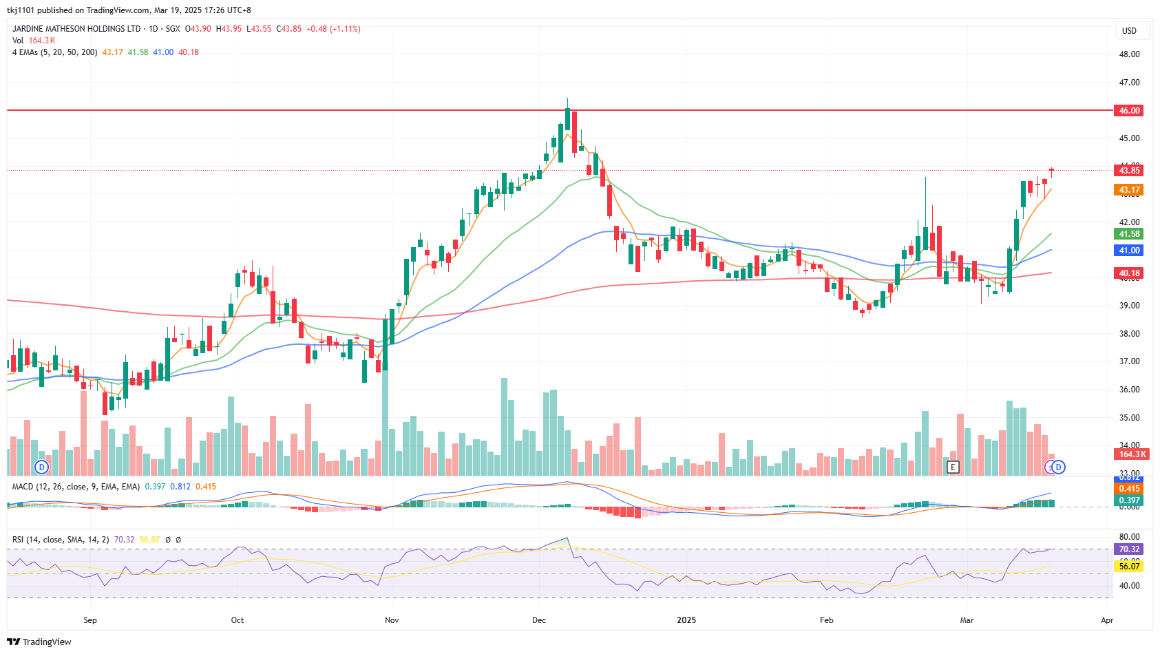Click the dividend D marker near September
The width and height of the screenshot is (1160, 654).
42,467
